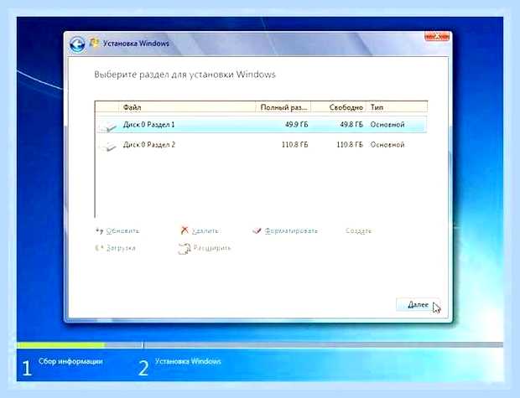Click the Удалить link text
This screenshot has height=398, width=520.
(x=205, y=230)
